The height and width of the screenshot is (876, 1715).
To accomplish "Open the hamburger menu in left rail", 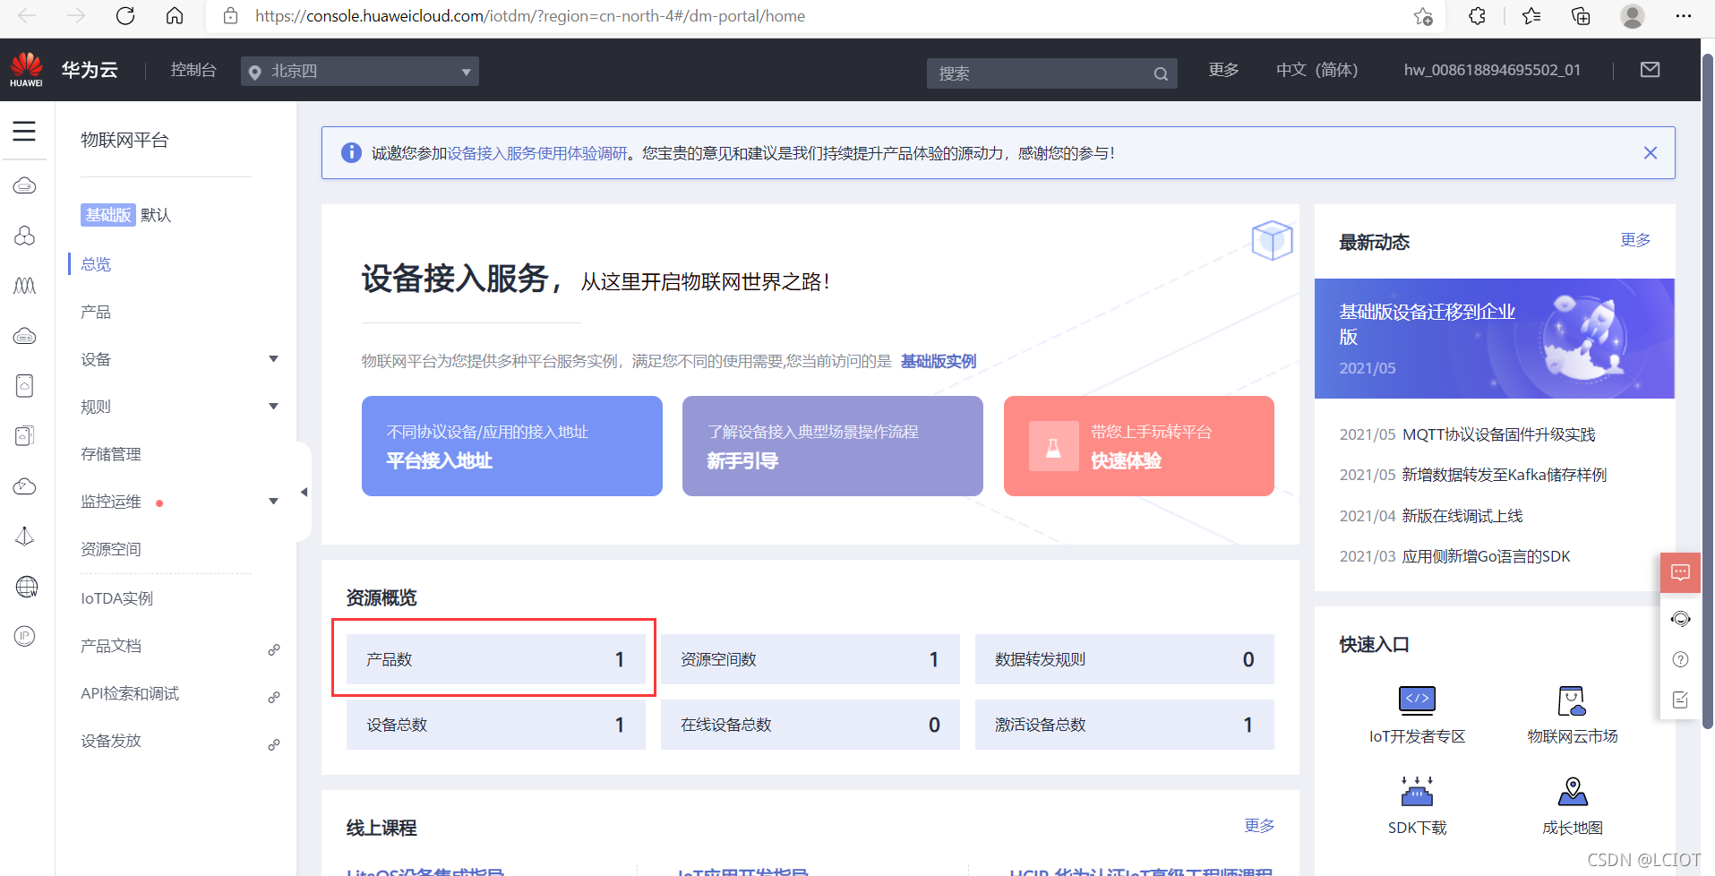I will pos(24,132).
